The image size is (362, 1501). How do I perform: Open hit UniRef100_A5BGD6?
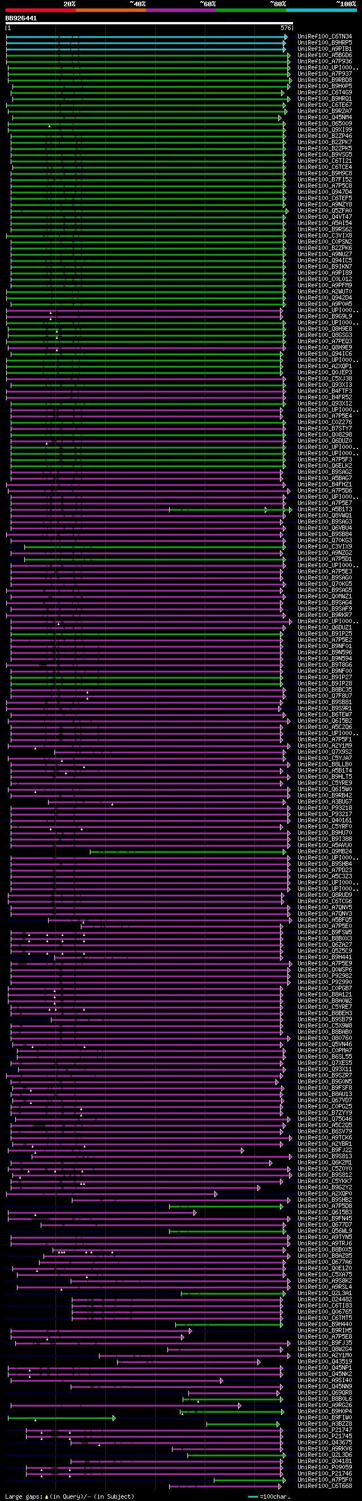tap(325, 55)
